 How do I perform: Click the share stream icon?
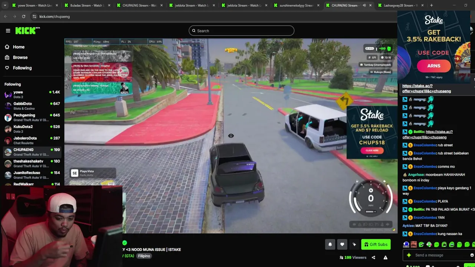click(373, 257)
